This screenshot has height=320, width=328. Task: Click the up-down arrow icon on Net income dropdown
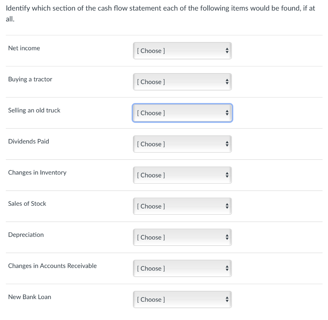(x=227, y=50)
